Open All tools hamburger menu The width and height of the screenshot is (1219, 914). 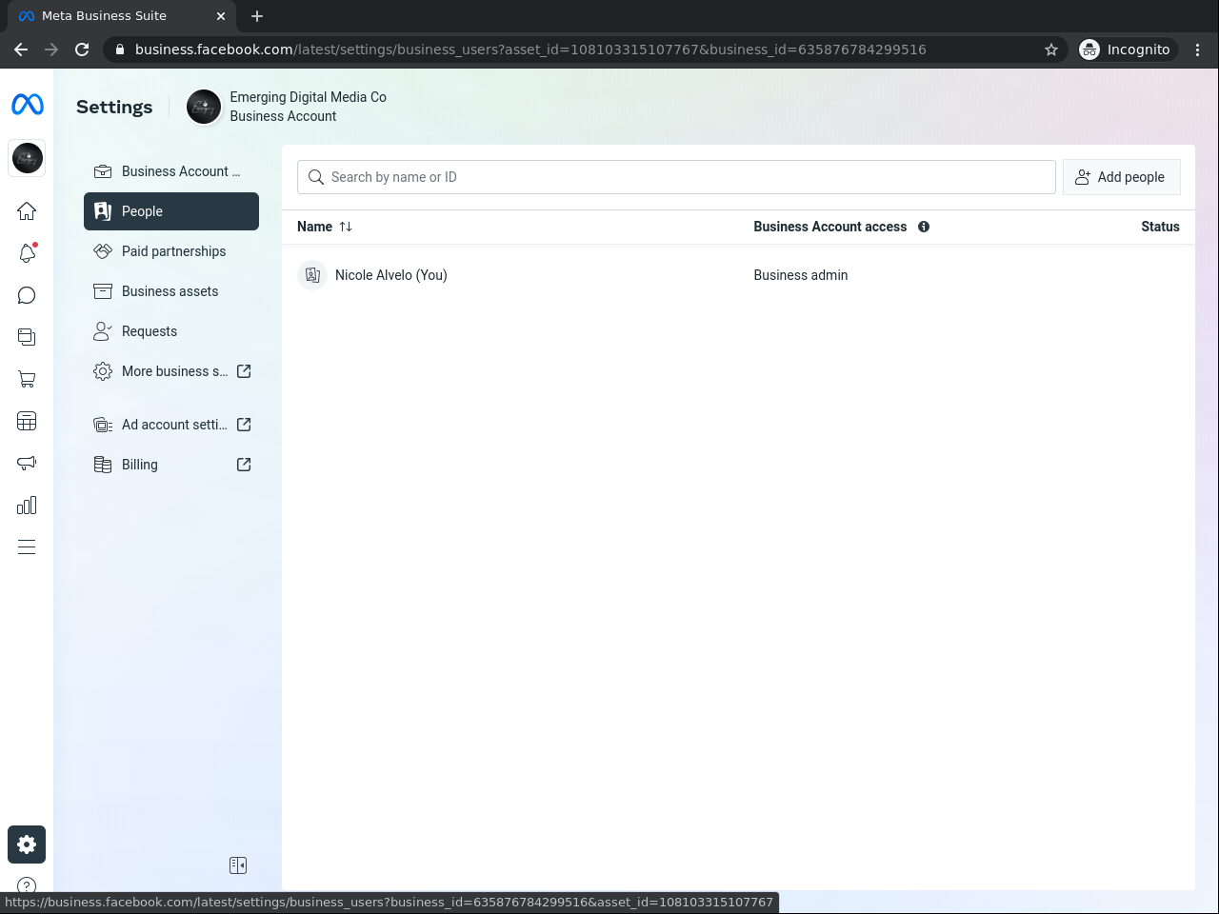[x=27, y=546]
